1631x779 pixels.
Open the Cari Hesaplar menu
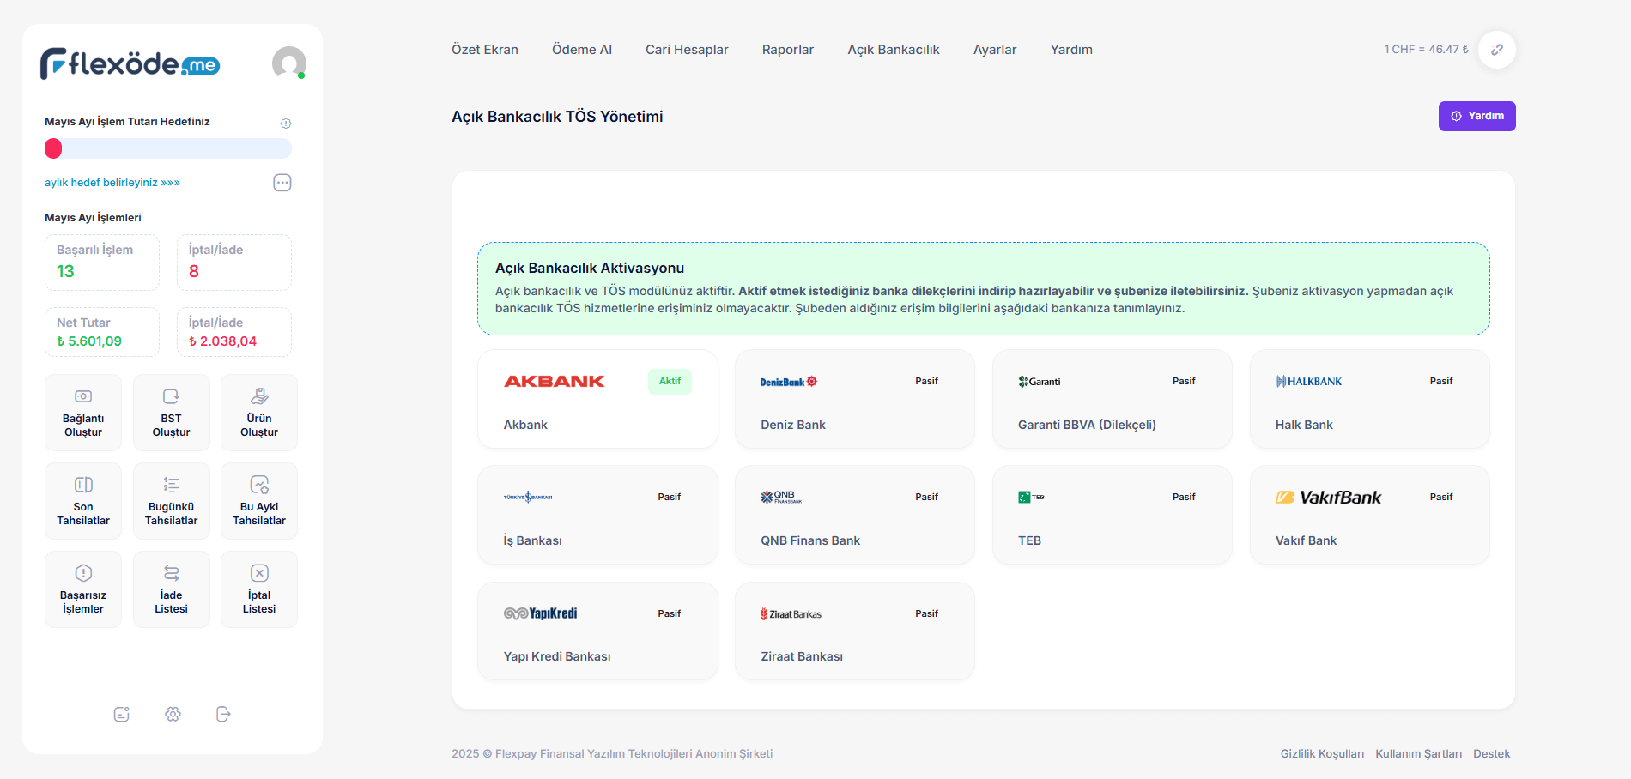(x=687, y=50)
